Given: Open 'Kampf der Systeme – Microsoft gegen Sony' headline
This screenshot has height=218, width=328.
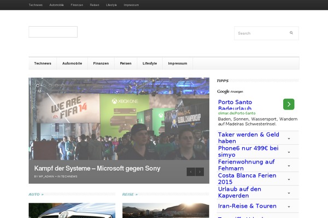Looking at the screenshot, I should (x=97, y=168).
